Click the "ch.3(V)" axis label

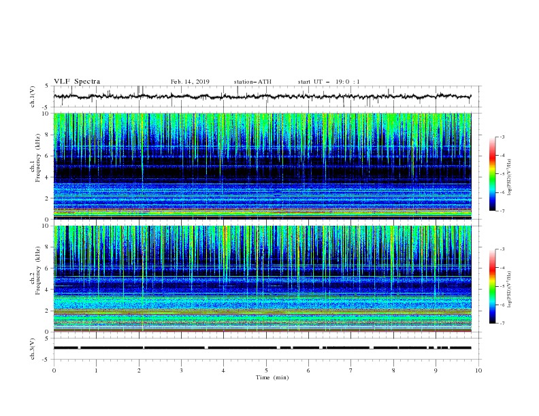tap(33, 349)
